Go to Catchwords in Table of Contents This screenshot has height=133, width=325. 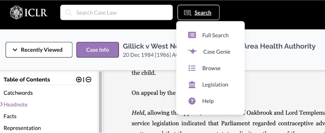18,93
